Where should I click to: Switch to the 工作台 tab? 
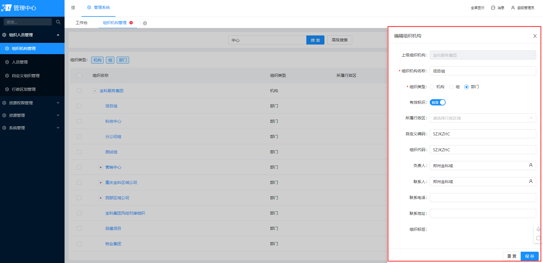(x=82, y=23)
